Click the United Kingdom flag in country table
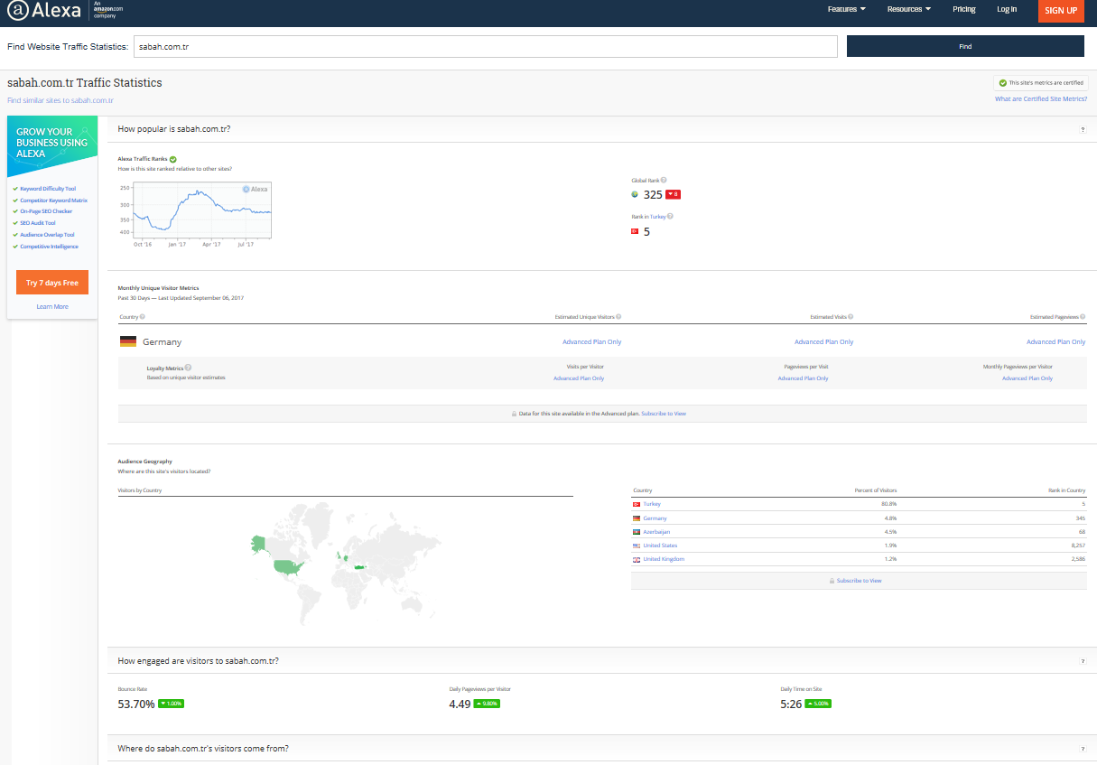The height and width of the screenshot is (765, 1097). [637, 560]
